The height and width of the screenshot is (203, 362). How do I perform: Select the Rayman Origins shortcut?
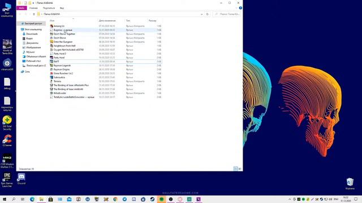point(62,69)
